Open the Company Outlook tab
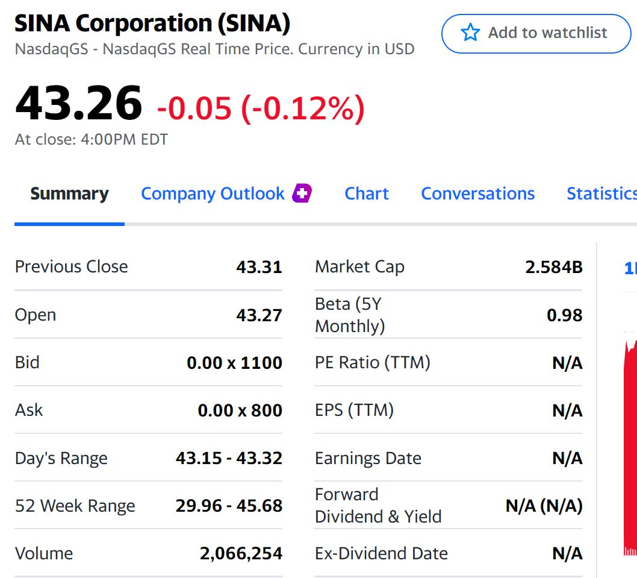This screenshot has width=637, height=578. tap(213, 193)
